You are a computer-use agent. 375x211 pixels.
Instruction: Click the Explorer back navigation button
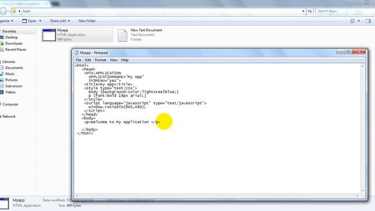tap(3, 11)
